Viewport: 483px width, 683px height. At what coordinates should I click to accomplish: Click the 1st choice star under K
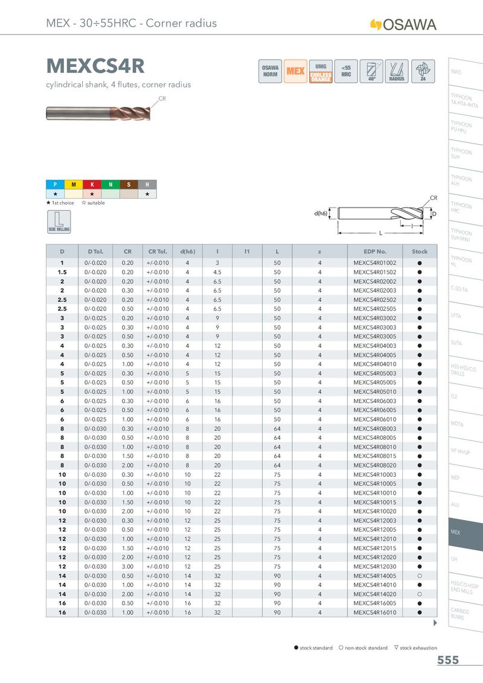click(x=92, y=194)
